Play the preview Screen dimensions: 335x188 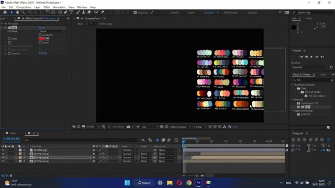click(x=311, y=57)
